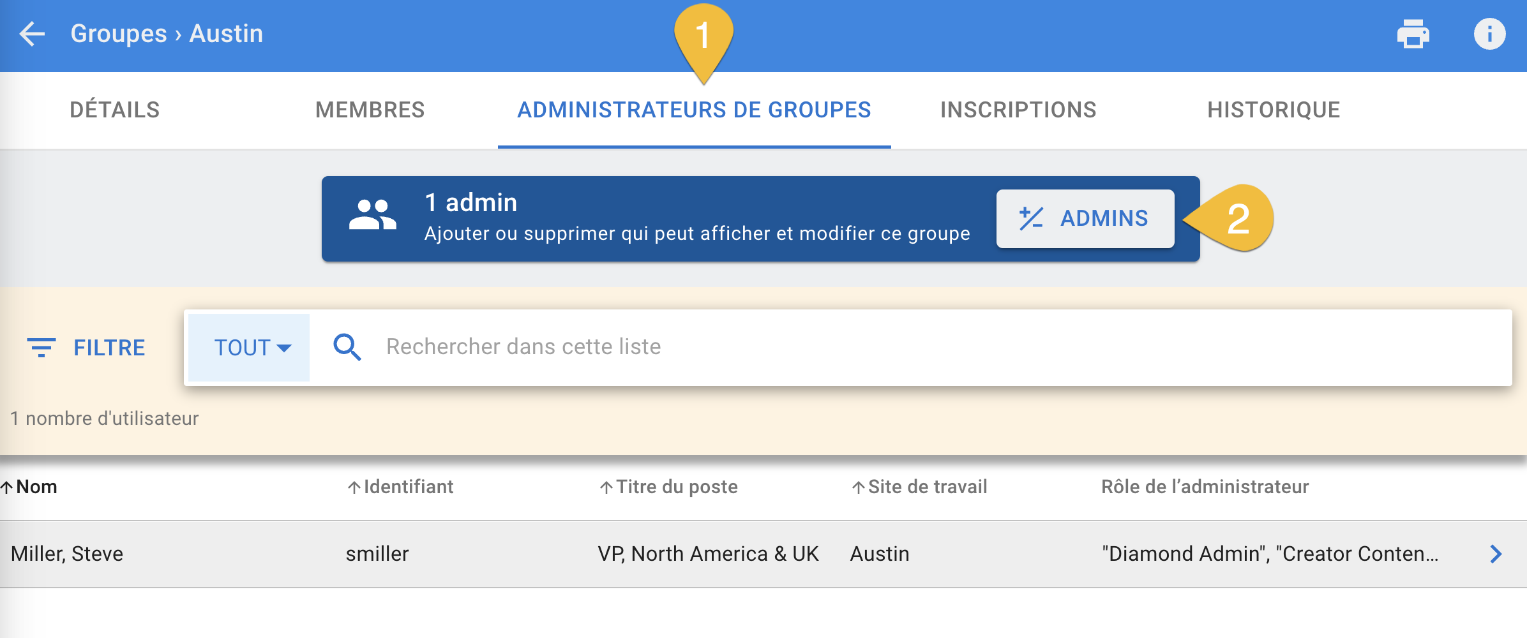The height and width of the screenshot is (638, 1527).
Task: Click the active Administrateurs de groupes tab underline
Action: click(x=694, y=145)
